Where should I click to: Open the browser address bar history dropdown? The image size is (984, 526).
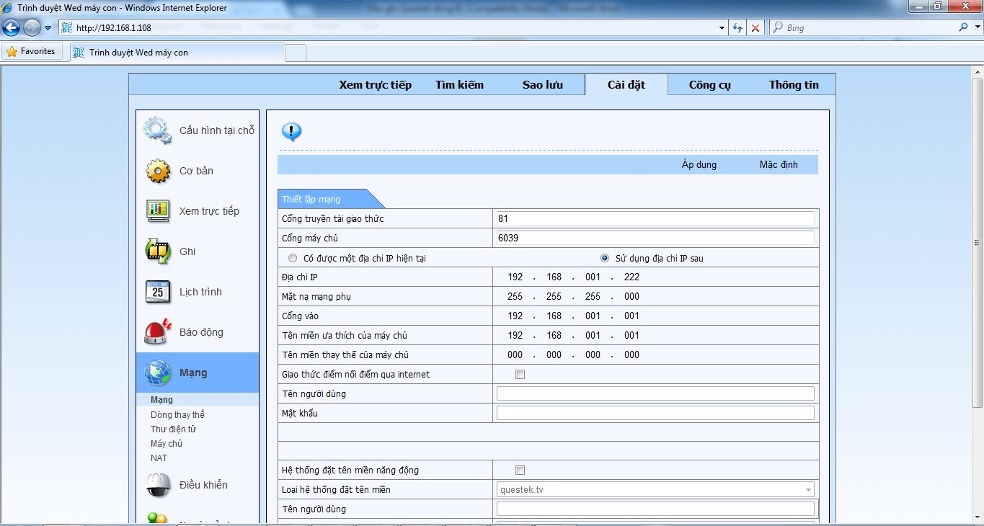click(722, 28)
